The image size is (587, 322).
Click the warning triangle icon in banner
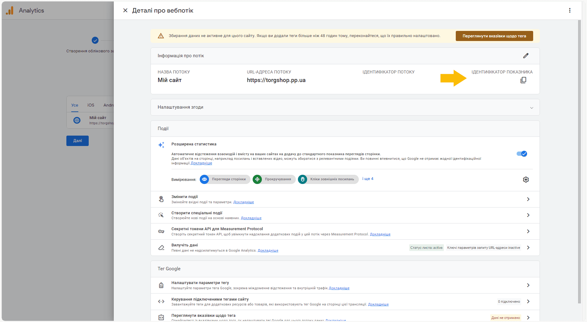(161, 36)
